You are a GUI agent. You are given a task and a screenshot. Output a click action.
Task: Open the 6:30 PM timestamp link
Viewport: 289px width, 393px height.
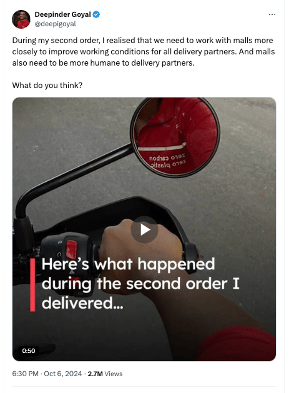click(x=26, y=374)
